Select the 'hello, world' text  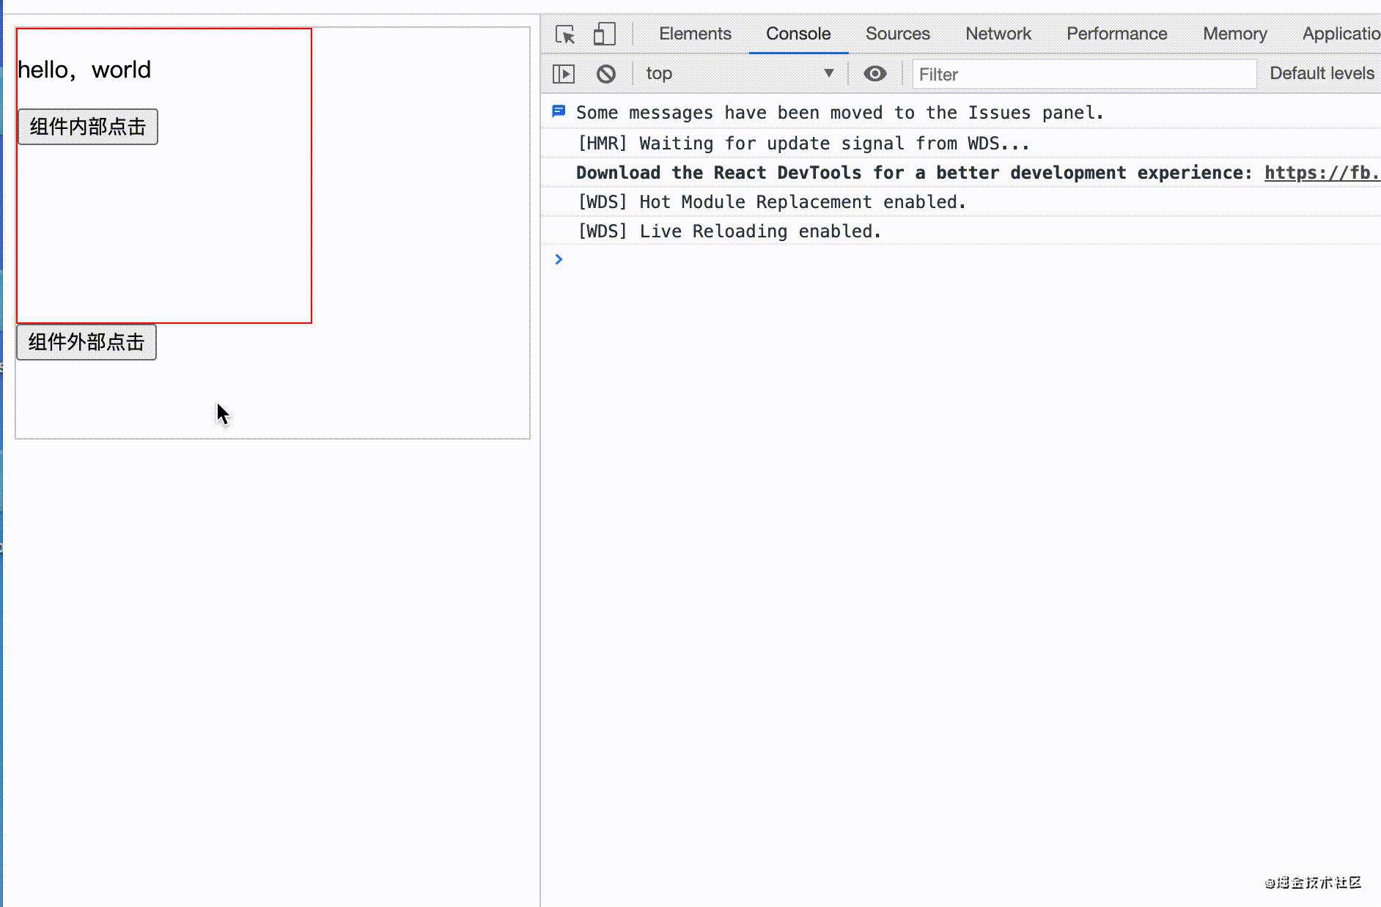[84, 70]
